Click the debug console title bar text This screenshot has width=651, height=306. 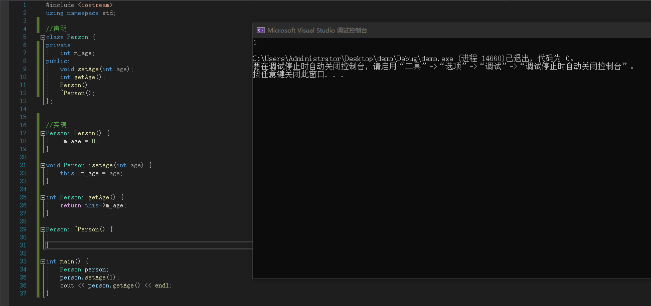[317, 31]
